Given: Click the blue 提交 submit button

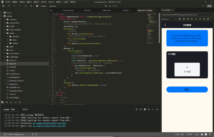Looking at the screenshot, I should (x=187, y=90).
